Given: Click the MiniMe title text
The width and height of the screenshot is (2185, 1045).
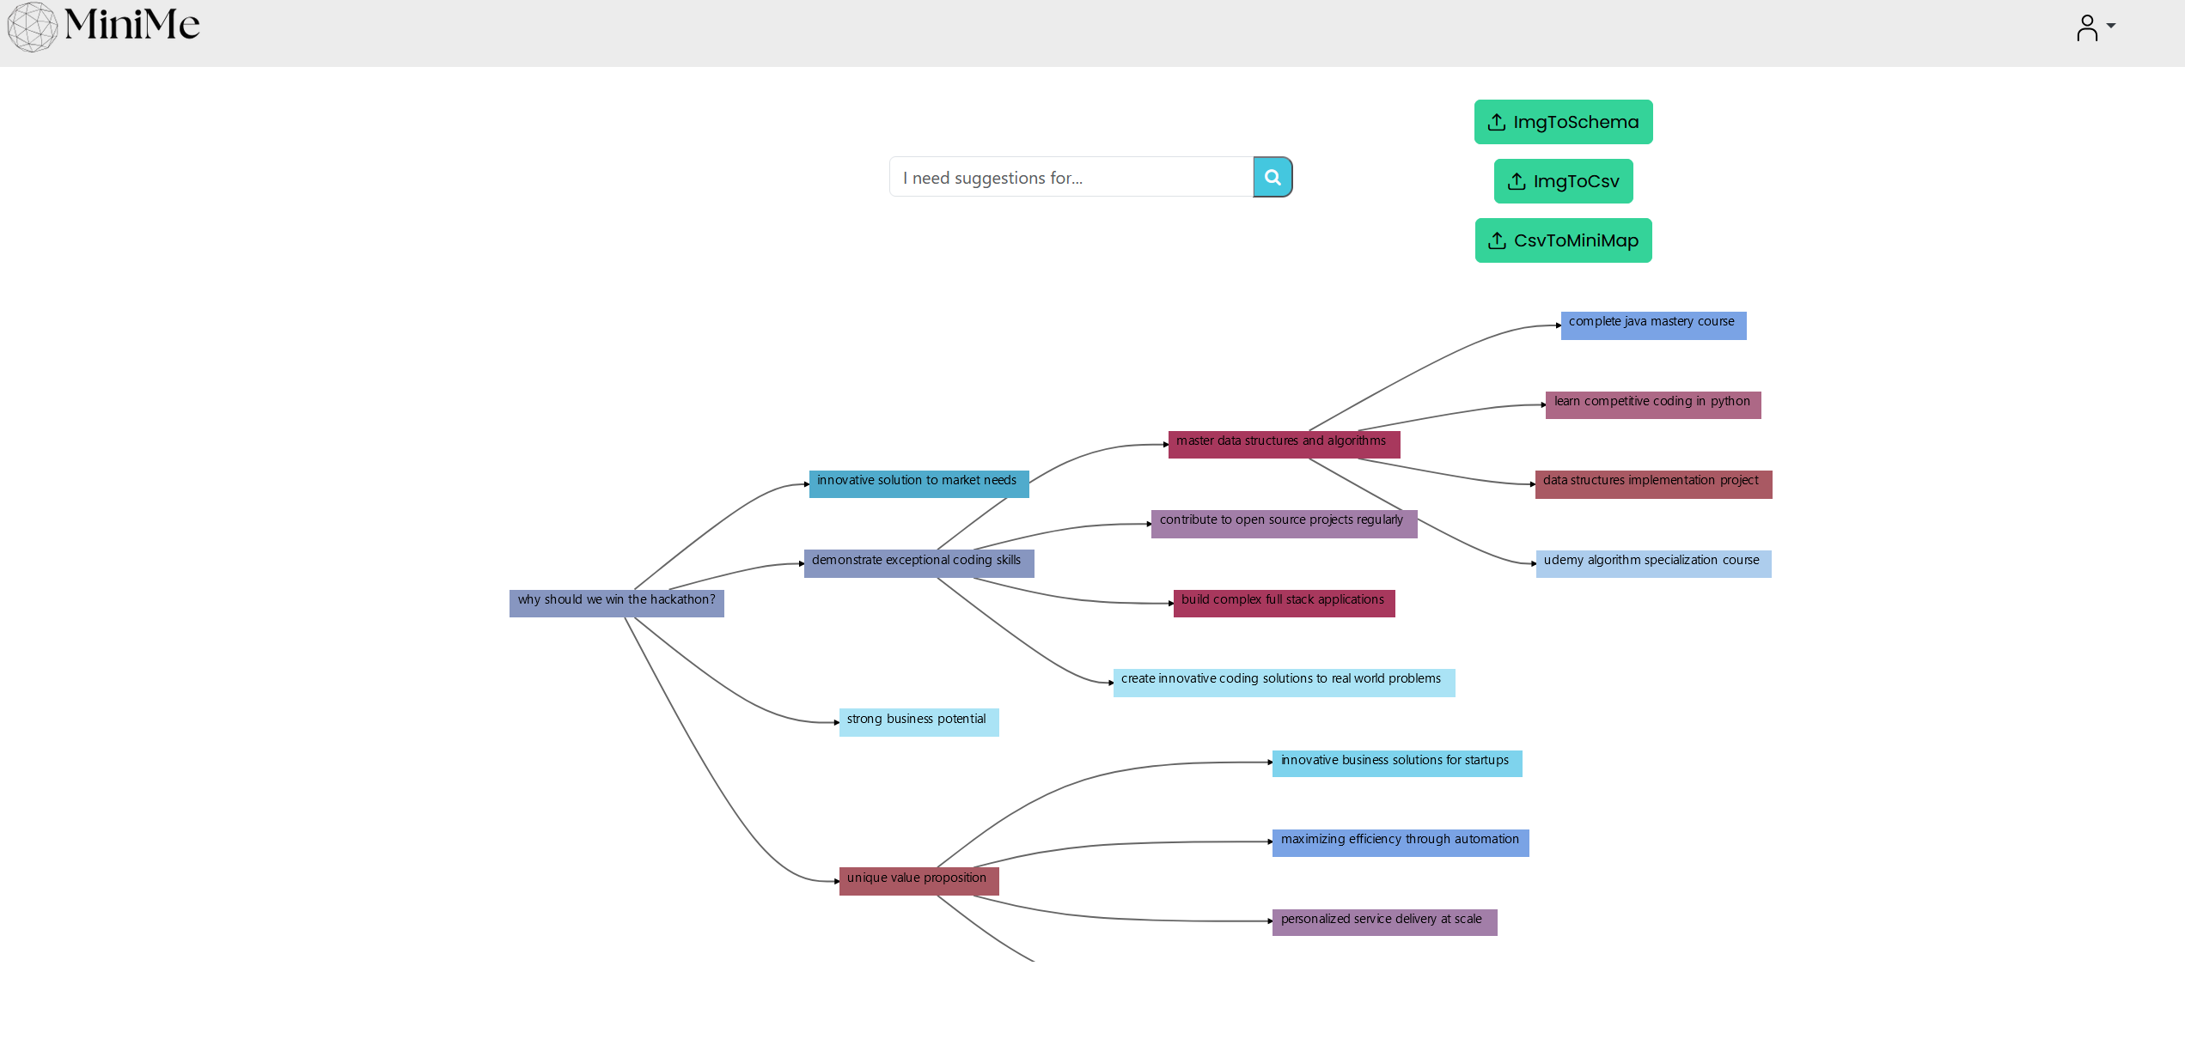Looking at the screenshot, I should click(132, 24).
